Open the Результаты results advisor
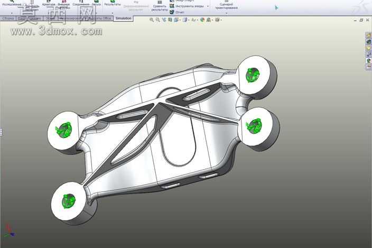 tap(113, 3)
